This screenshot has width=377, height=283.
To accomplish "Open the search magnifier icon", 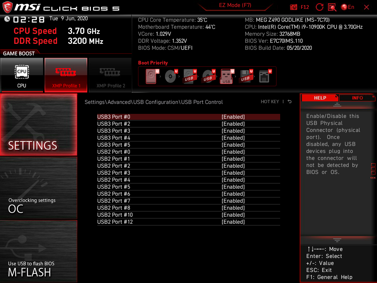I will (332, 7).
